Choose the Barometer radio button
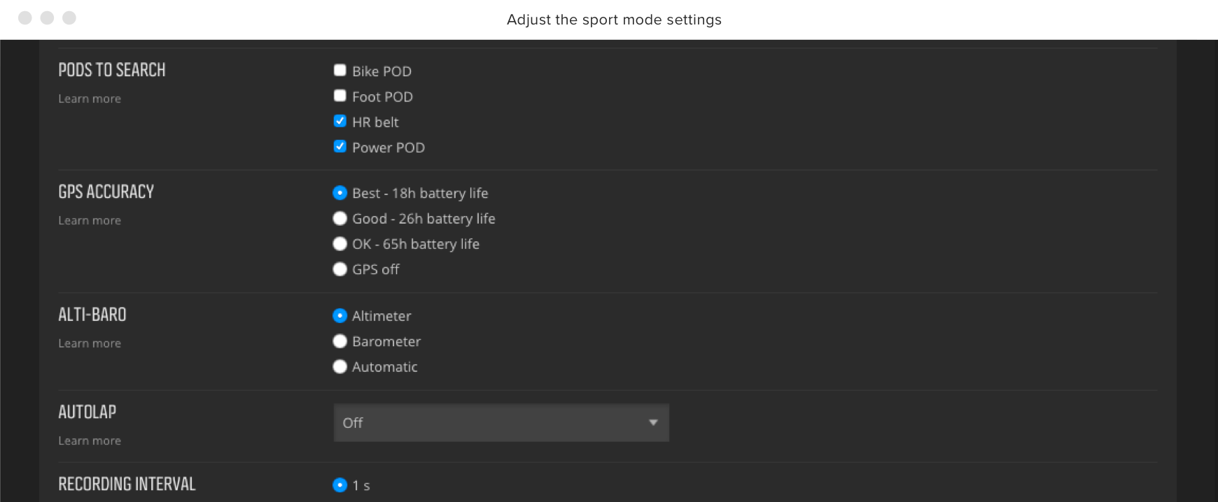The image size is (1218, 502). pos(340,340)
